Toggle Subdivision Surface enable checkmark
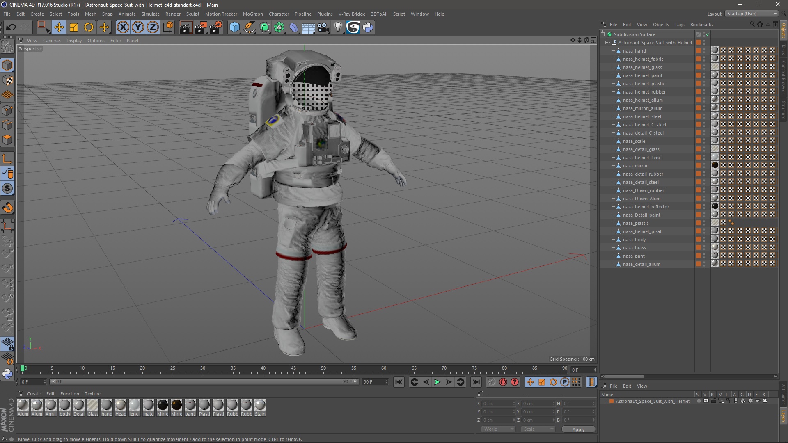This screenshot has height=443, width=788. click(708, 34)
